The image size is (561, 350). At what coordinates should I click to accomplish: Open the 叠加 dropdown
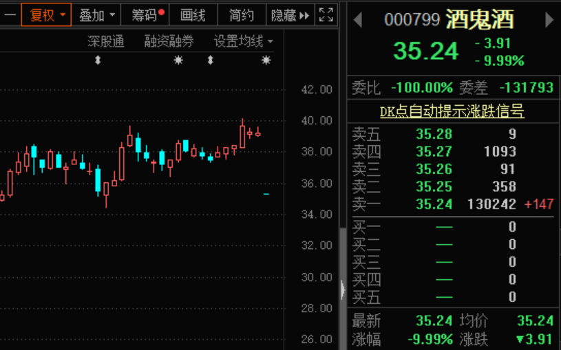[x=96, y=14]
